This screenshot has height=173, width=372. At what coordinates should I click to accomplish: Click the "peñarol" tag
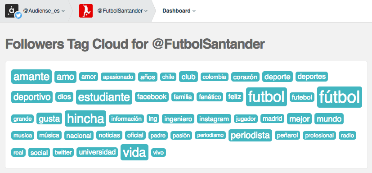click(x=287, y=136)
